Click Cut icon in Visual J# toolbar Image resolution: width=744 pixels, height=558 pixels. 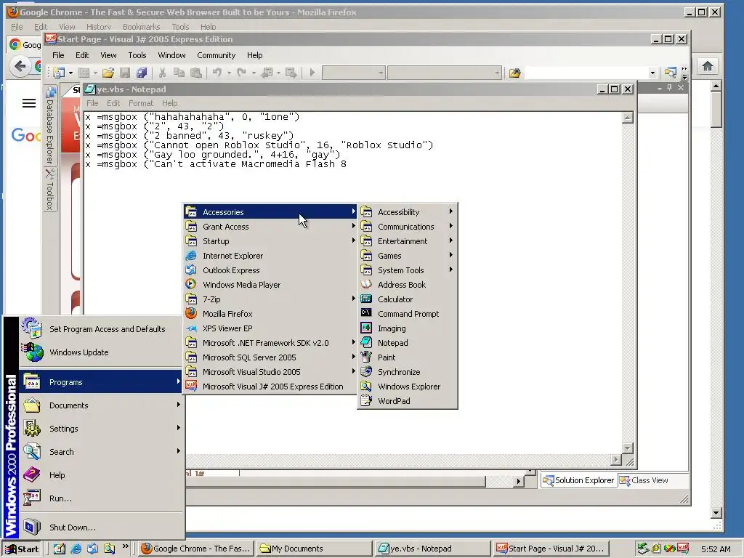click(x=162, y=73)
